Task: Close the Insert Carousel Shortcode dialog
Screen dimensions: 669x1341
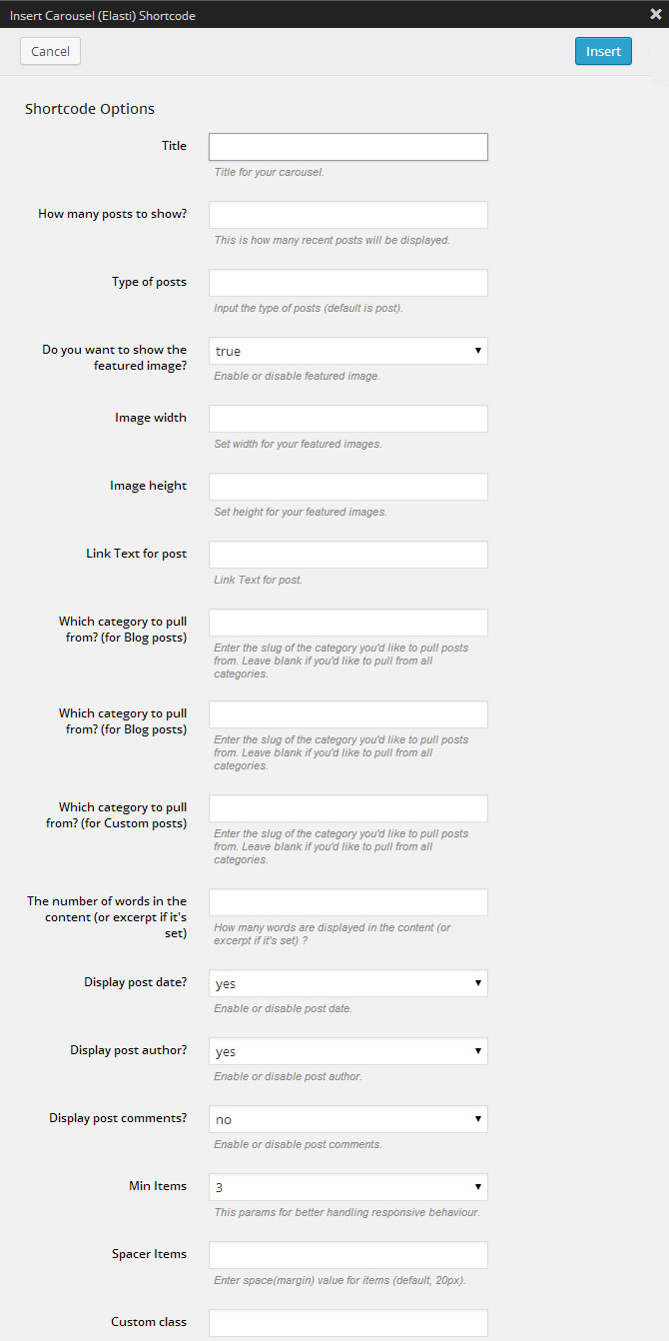Action: coord(655,14)
